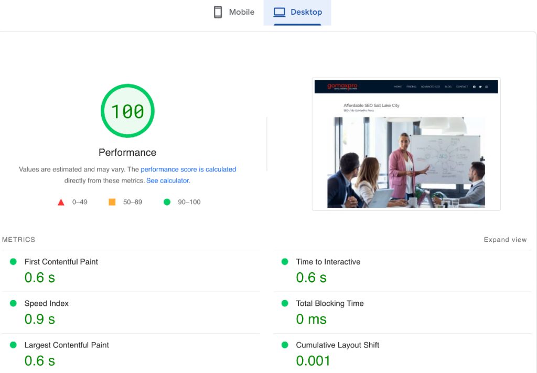The width and height of the screenshot is (537, 373).
Task: Select the Desktop tab
Action: click(x=297, y=12)
